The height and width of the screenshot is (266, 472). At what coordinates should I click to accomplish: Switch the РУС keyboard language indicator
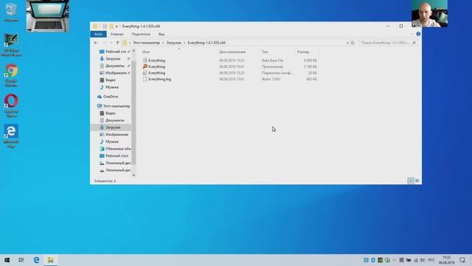point(431,260)
